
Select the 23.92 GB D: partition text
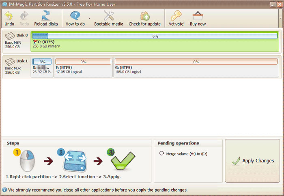click(x=43, y=72)
